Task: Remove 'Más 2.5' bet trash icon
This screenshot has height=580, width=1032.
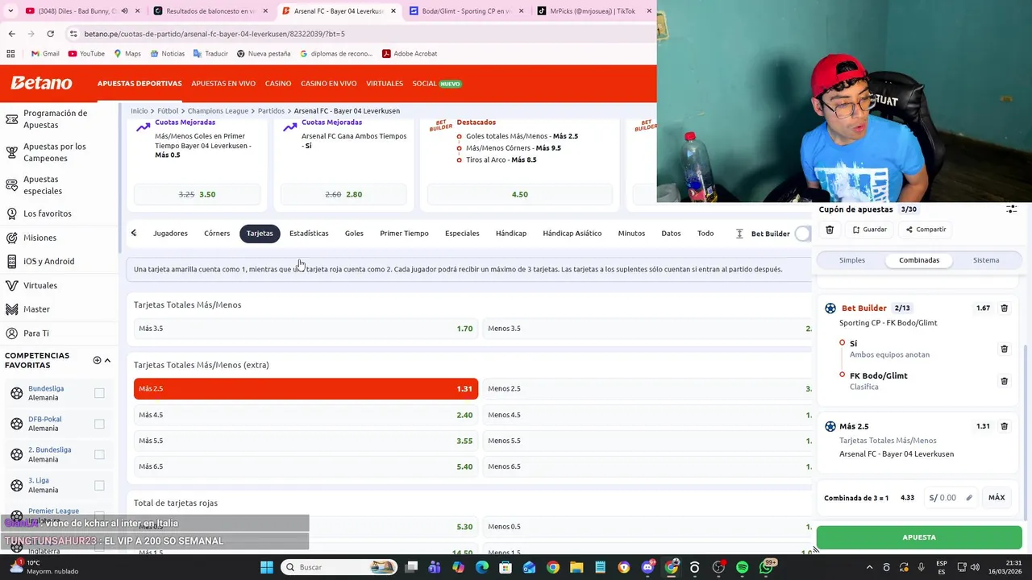Action: tap(1004, 426)
